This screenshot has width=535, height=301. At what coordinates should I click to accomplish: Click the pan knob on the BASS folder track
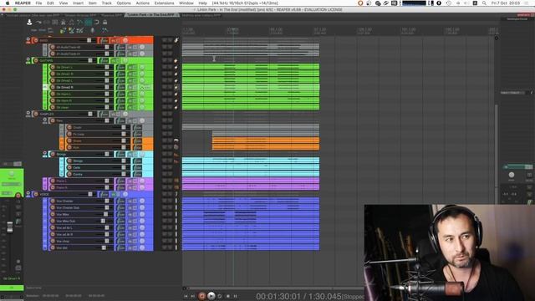[125, 40]
